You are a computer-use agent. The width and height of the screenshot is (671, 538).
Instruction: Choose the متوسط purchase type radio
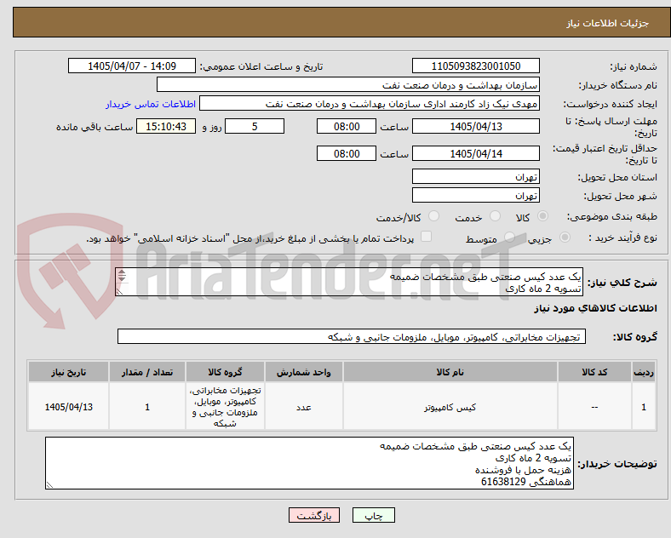point(509,237)
